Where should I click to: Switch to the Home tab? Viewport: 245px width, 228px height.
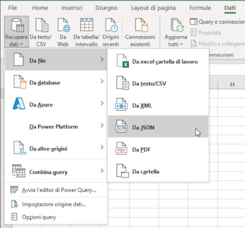(x=40, y=8)
